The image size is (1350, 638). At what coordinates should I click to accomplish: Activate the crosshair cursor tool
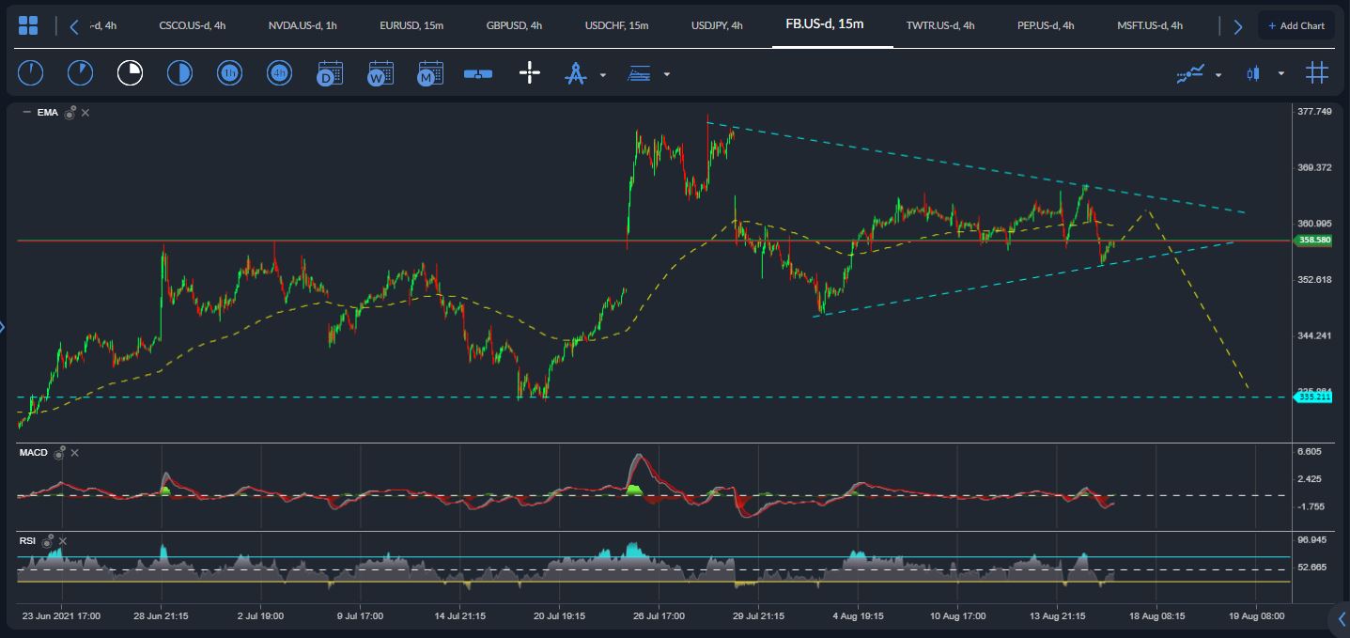pyautogui.click(x=530, y=72)
